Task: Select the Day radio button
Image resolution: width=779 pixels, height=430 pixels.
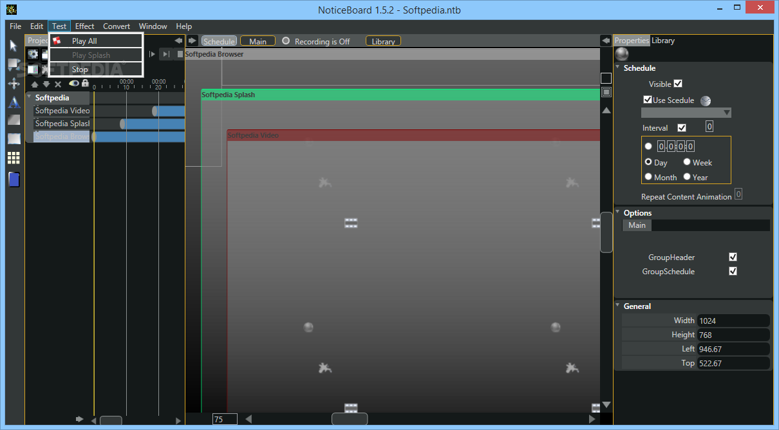Action: [648, 162]
